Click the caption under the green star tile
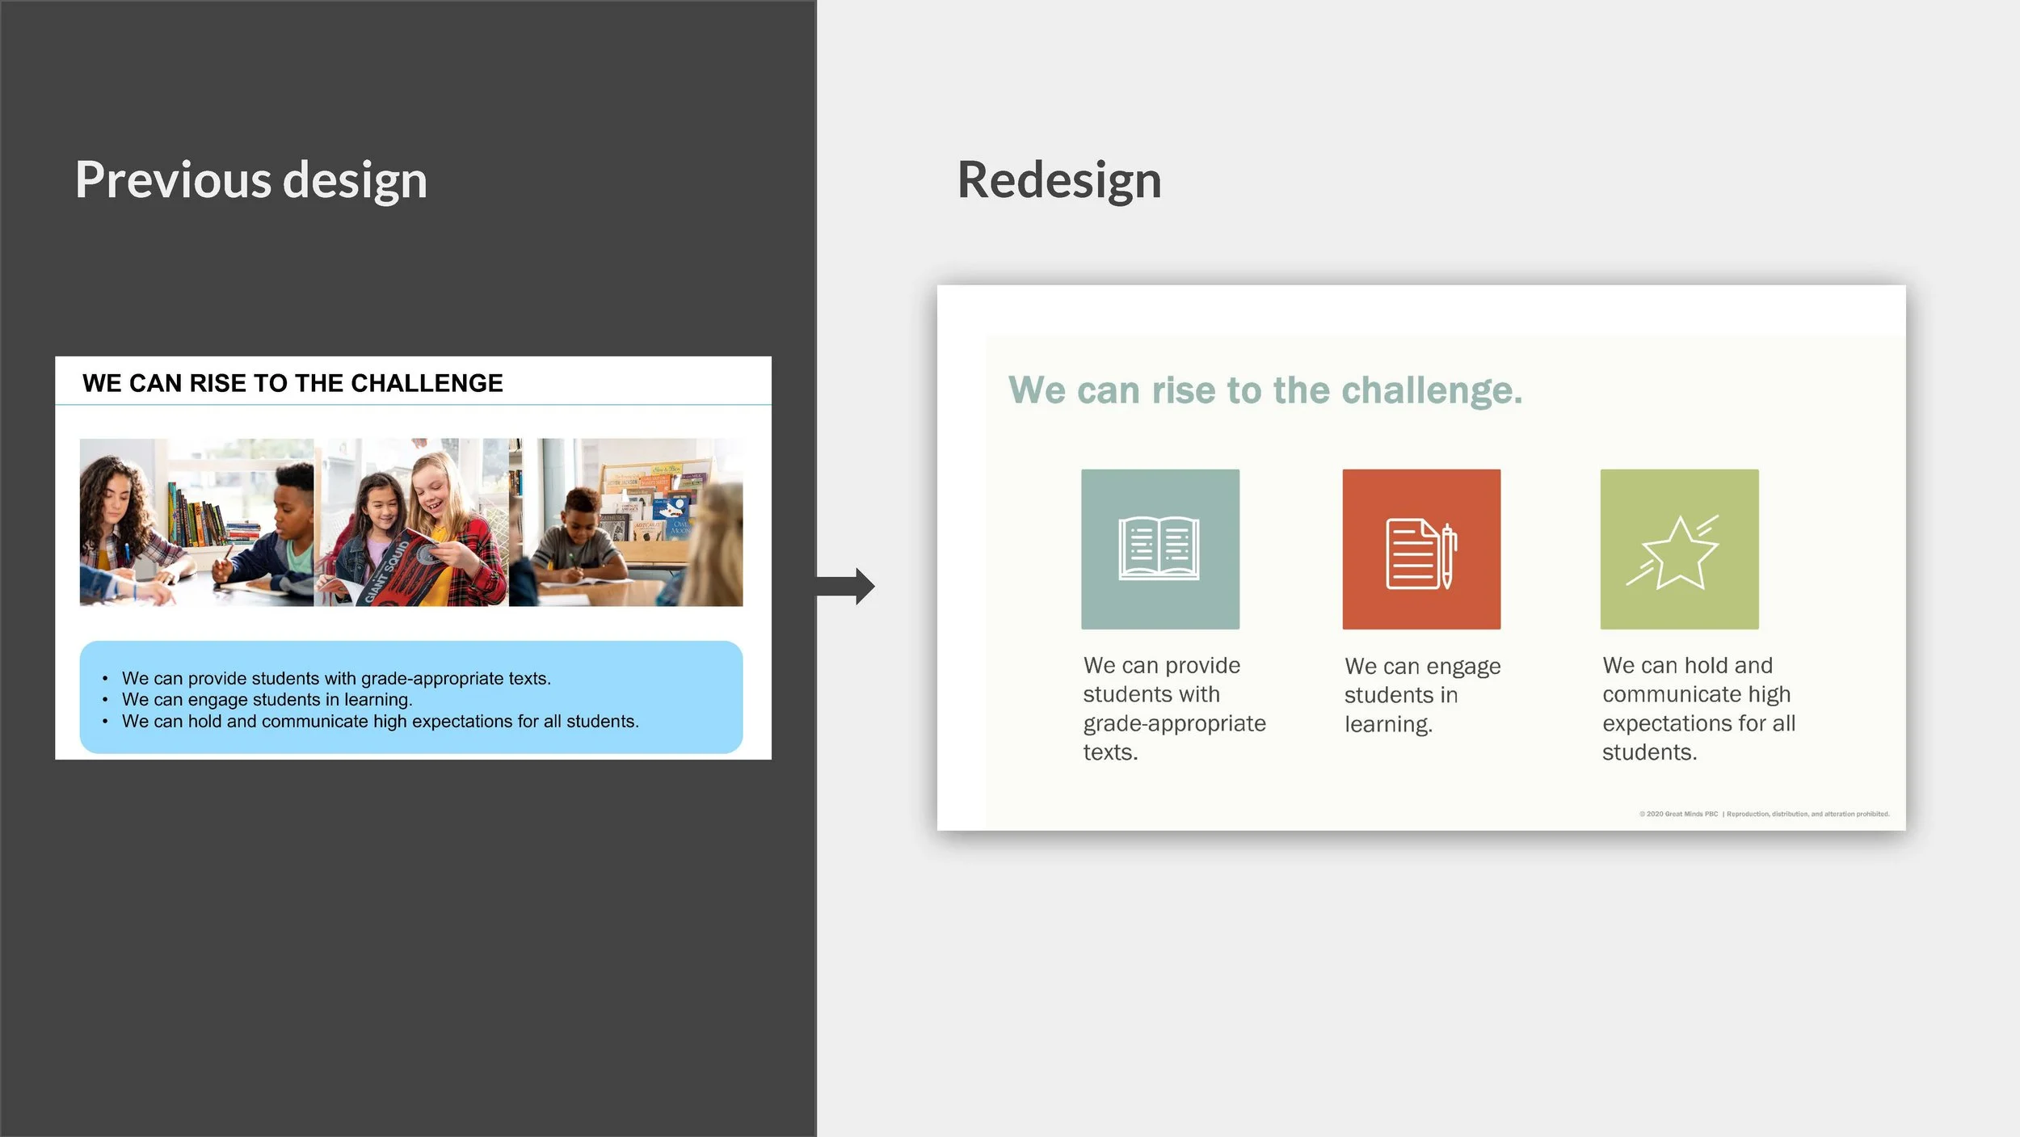Screen dimensions: 2020x1137 [x=1698, y=709]
